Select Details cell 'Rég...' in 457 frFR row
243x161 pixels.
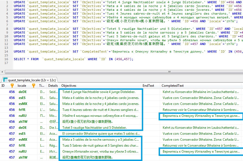pyautogui.click(x=53, y=146)
